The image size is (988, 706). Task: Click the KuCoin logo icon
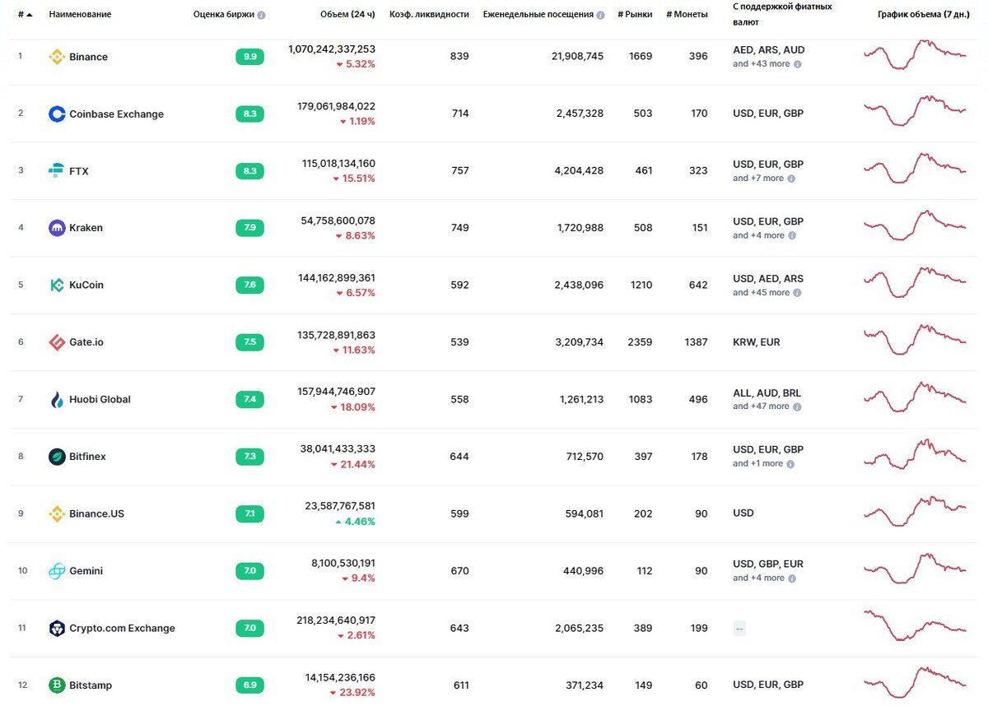pos(57,286)
